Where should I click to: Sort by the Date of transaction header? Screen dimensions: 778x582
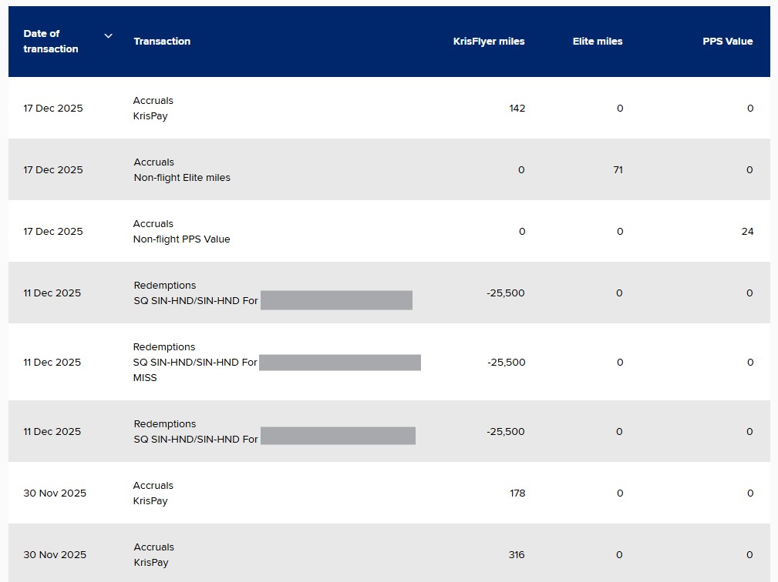pos(51,42)
